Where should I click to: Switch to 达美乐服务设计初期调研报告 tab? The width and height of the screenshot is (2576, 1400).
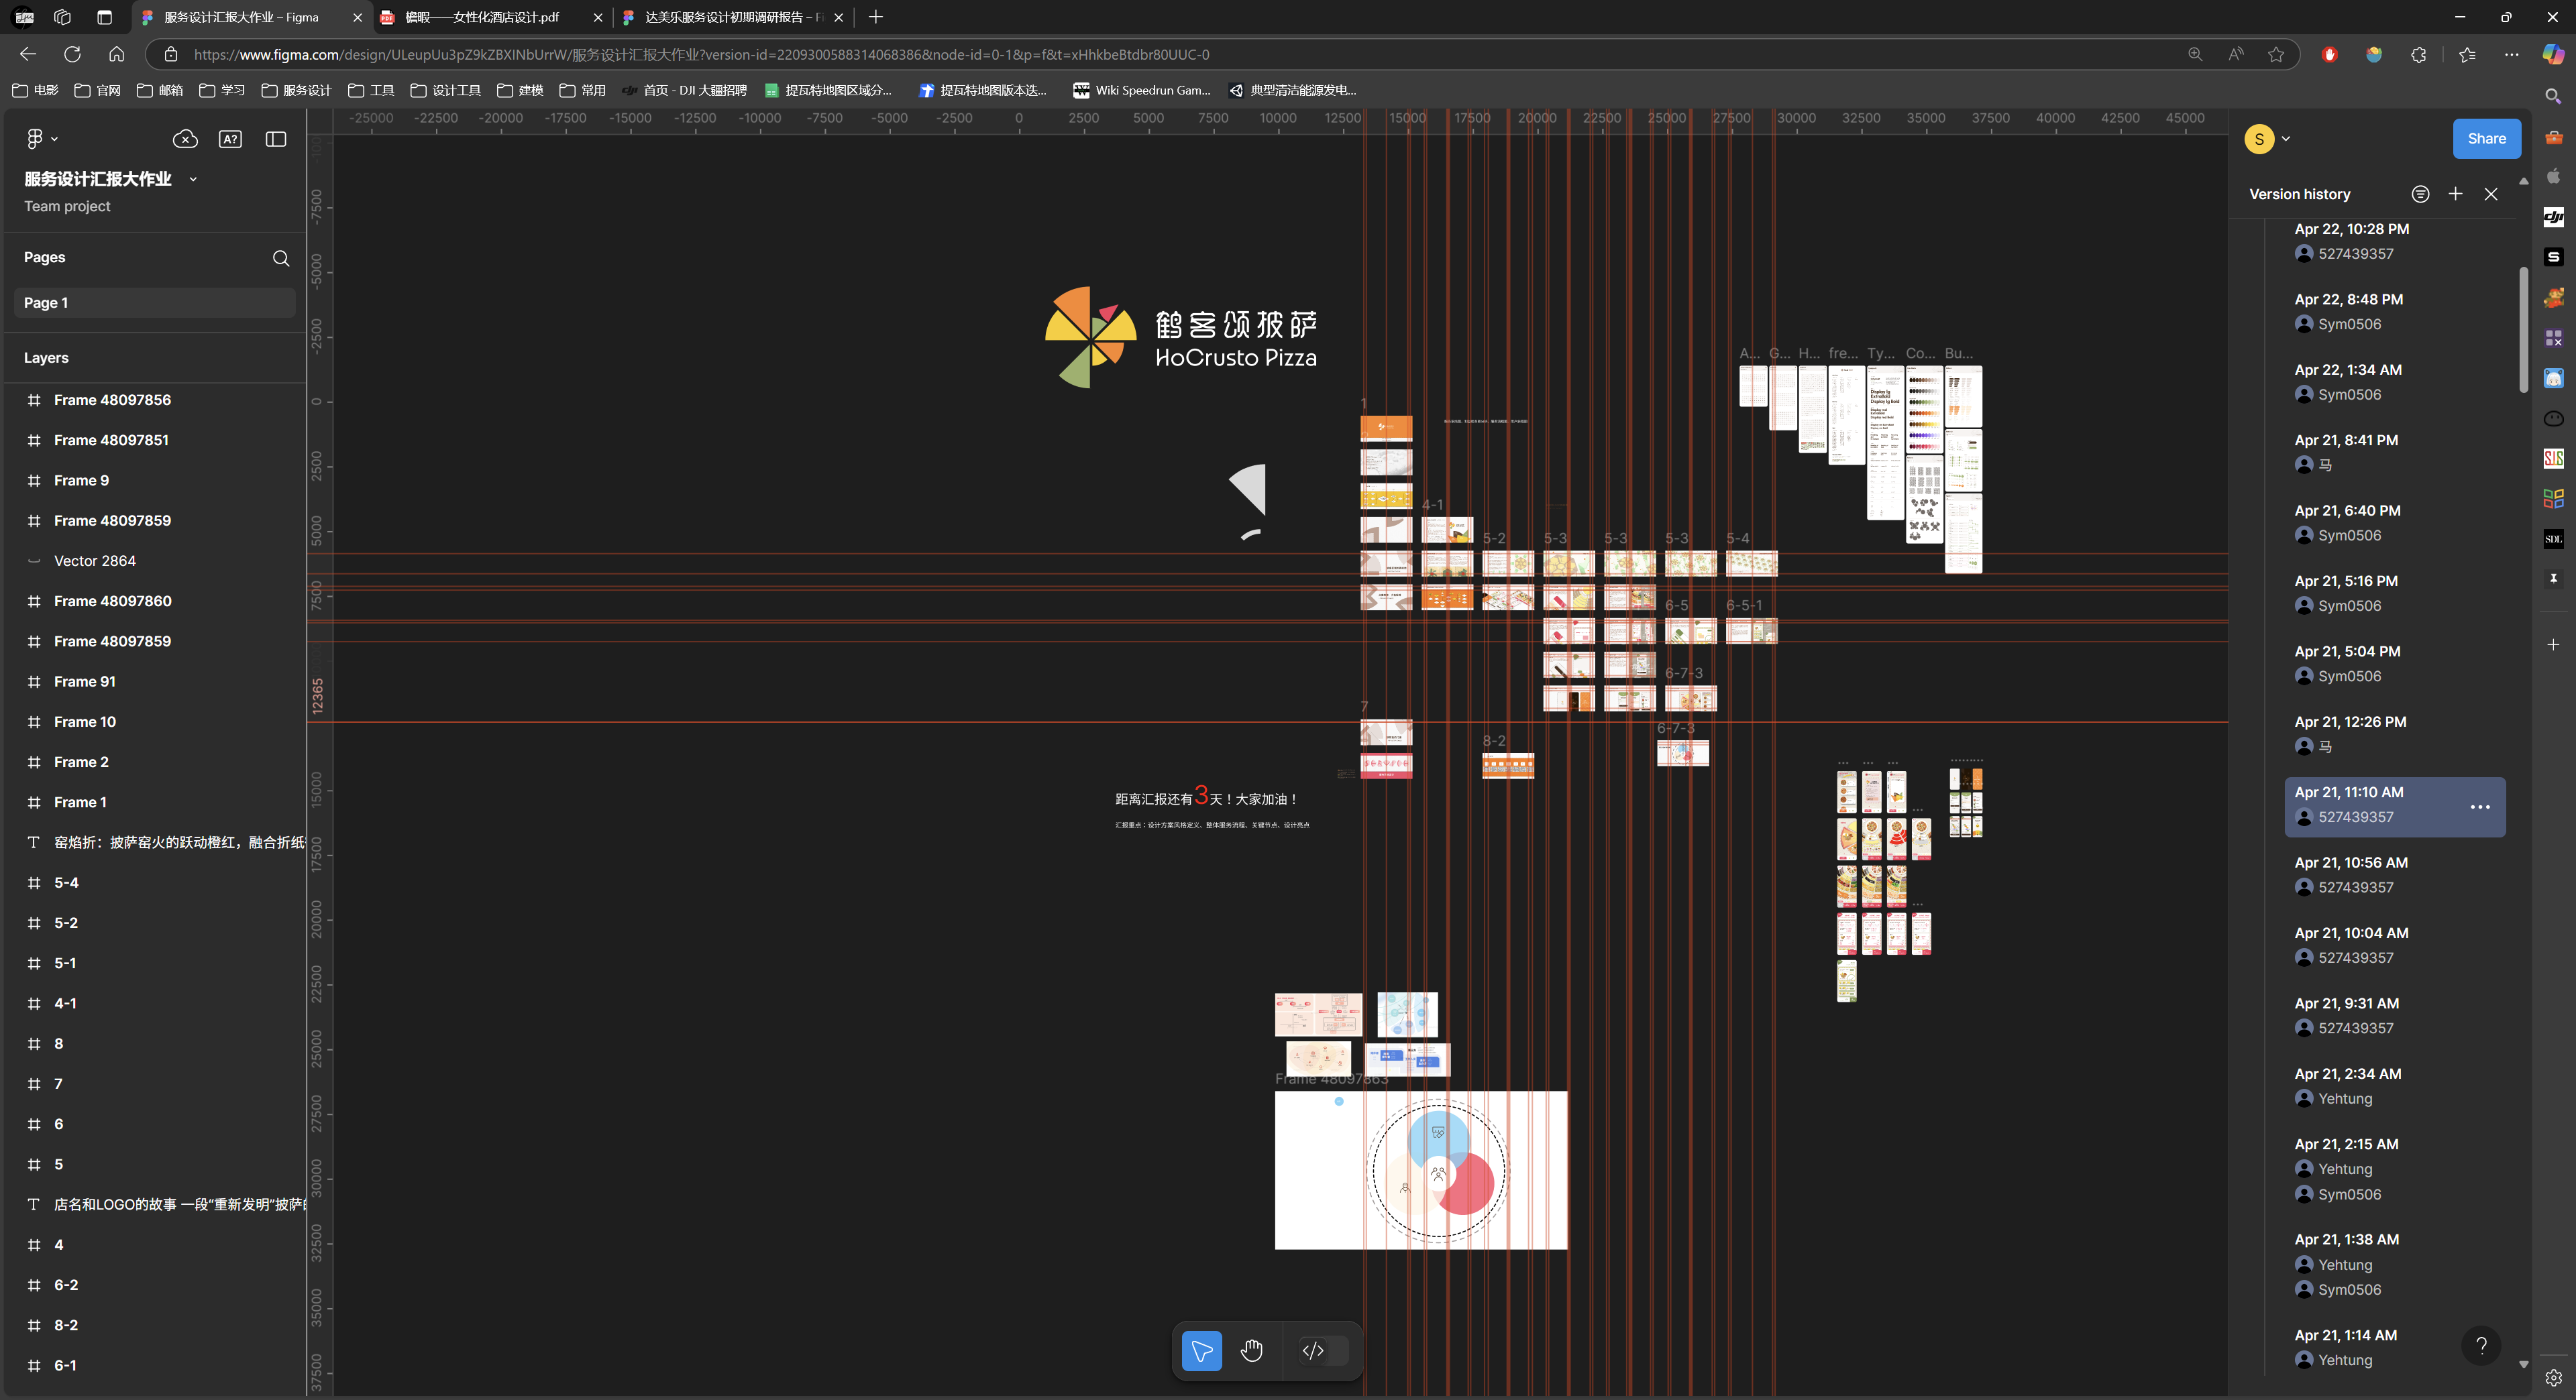pyautogui.click(x=734, y=17)
